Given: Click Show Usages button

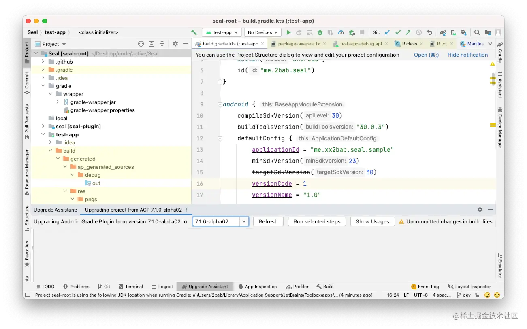Looking at the screenshot, I should [372, 221].
